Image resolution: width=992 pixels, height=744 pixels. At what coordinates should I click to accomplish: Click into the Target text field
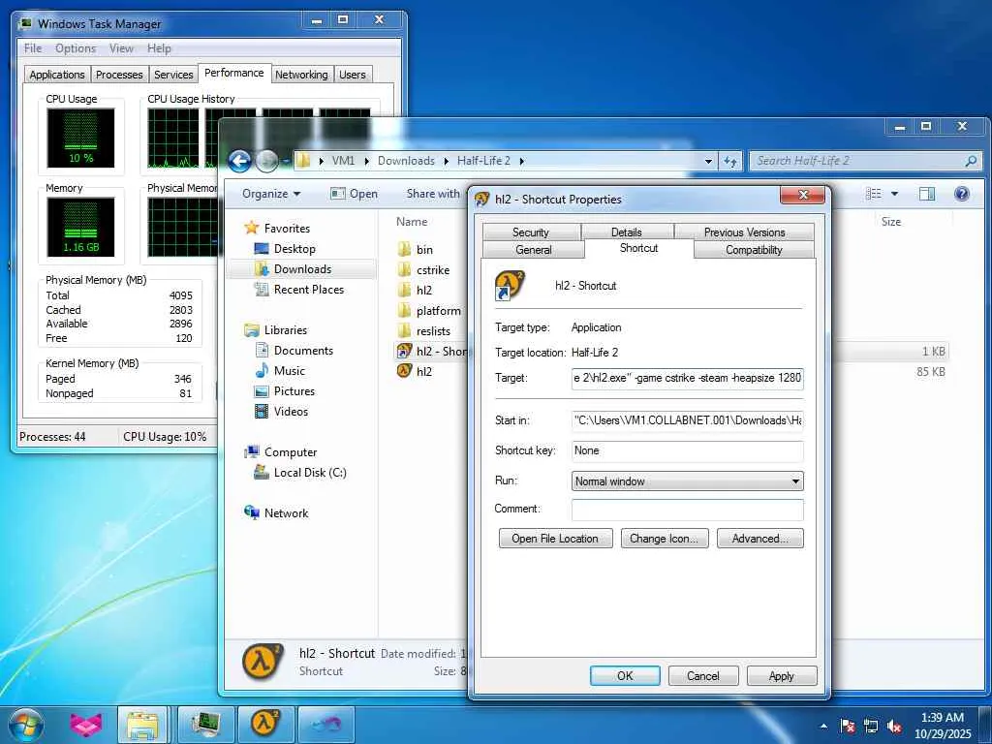point(687,378)
